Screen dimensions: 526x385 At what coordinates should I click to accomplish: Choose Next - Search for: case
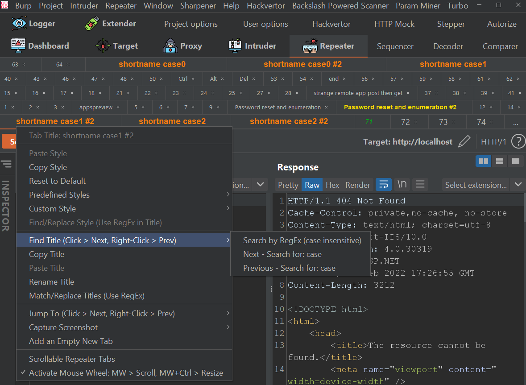[x=301, y=254]
